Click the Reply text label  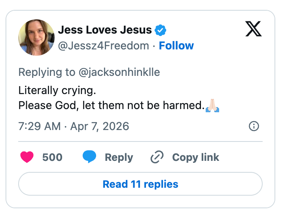(x=119, y=157)
